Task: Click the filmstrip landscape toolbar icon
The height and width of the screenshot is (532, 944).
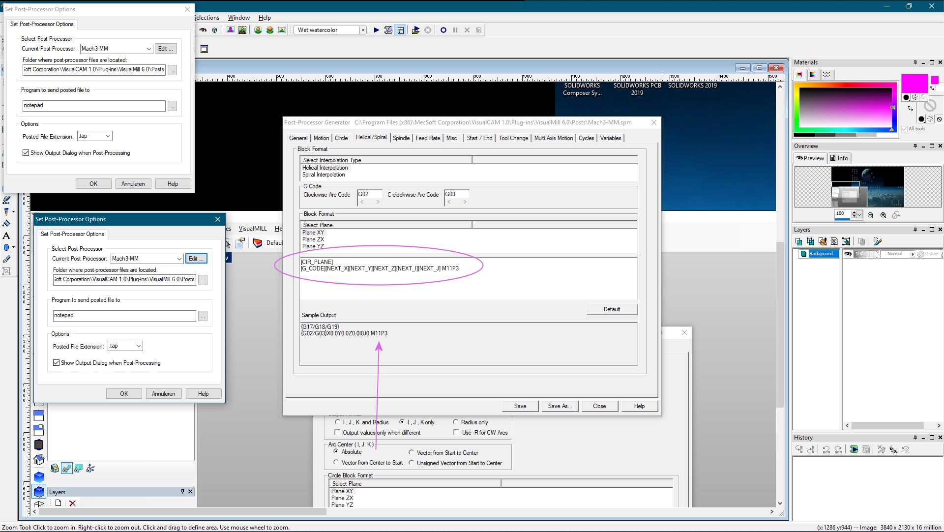Action: [242, 30]
